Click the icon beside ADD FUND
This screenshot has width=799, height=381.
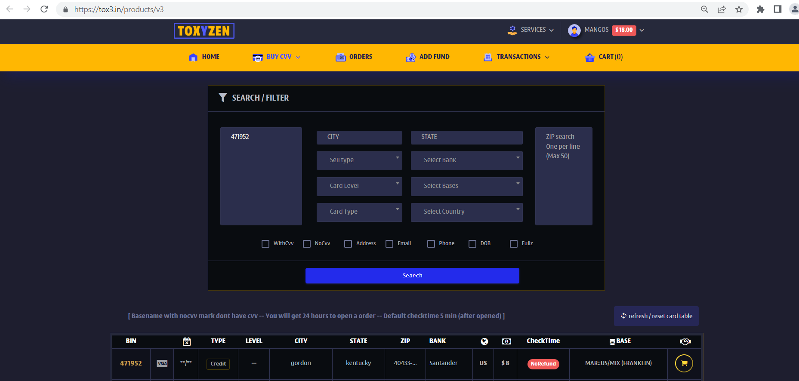coord(410,57)
